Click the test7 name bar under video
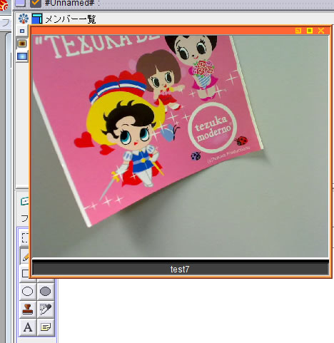The width and height of the screenshot is (334, 343). point(181,269)
